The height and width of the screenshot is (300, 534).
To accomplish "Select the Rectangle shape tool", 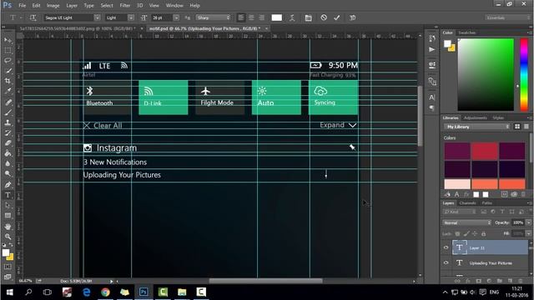I will pyautogui.click(x=8, y=216).
